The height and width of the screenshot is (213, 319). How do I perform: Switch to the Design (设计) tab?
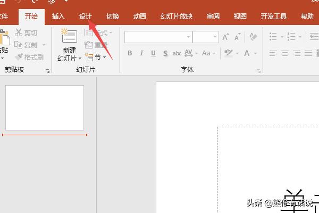tap(86, 17)
